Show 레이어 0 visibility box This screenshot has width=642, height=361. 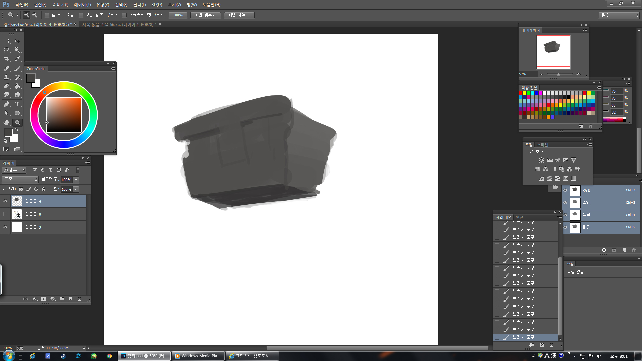[5, 214]
